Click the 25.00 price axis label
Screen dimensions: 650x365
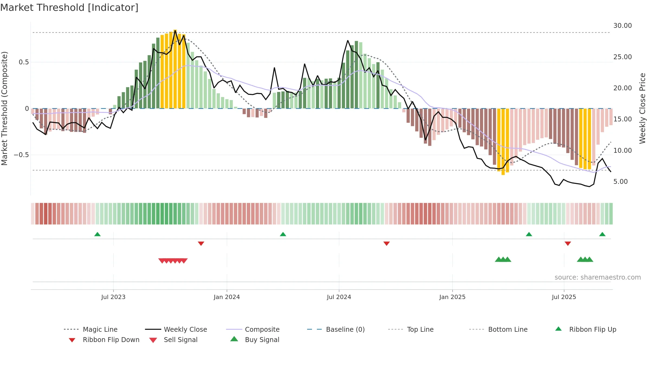(623, 57)
